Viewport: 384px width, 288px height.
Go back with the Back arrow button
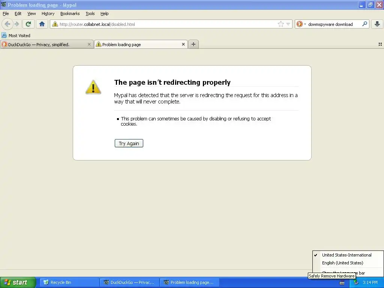(7, 24)
